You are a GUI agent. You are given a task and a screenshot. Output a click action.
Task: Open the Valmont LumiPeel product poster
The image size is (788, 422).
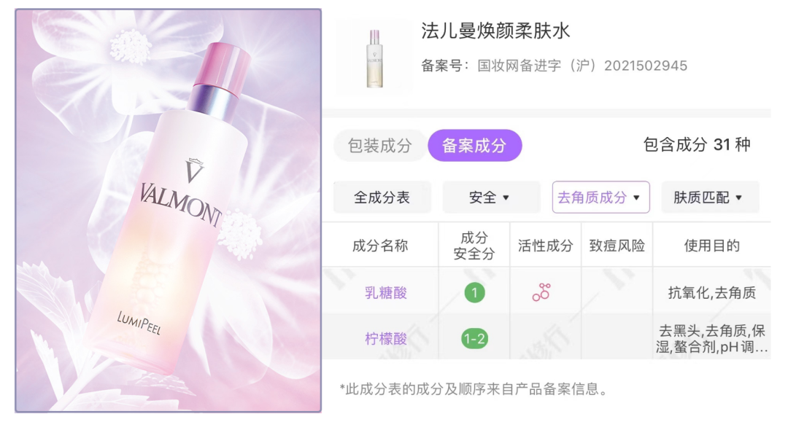[169, 211]
